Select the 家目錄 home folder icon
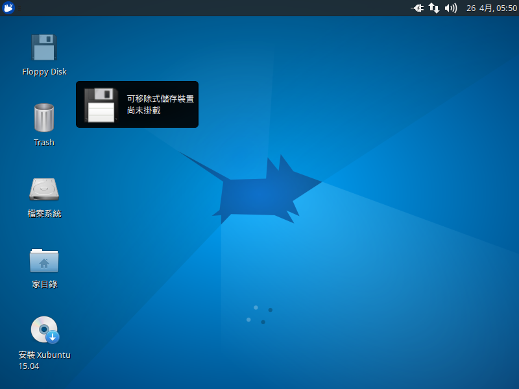Screen dimensions: 519x389 click(x=44, y=261)
